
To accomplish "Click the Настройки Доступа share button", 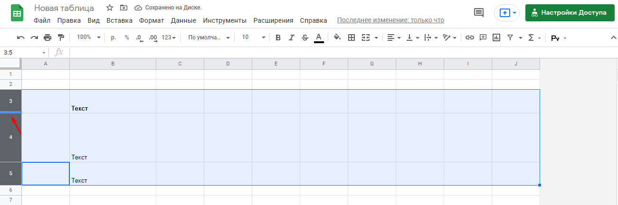I will coord(569,13).
